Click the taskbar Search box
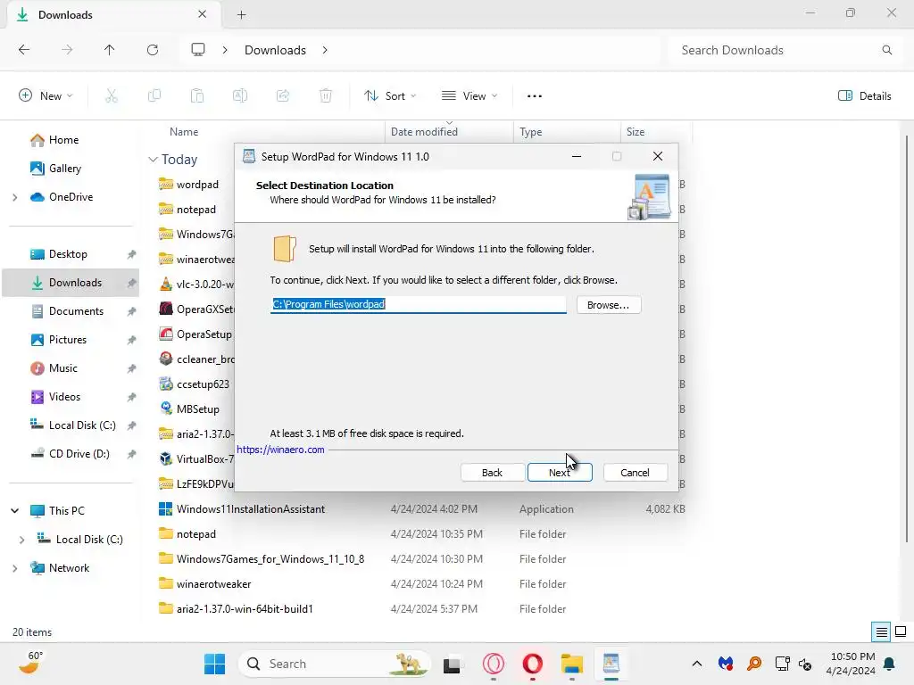914x685 pixels. pyautogui.click(x=335, y=664)
